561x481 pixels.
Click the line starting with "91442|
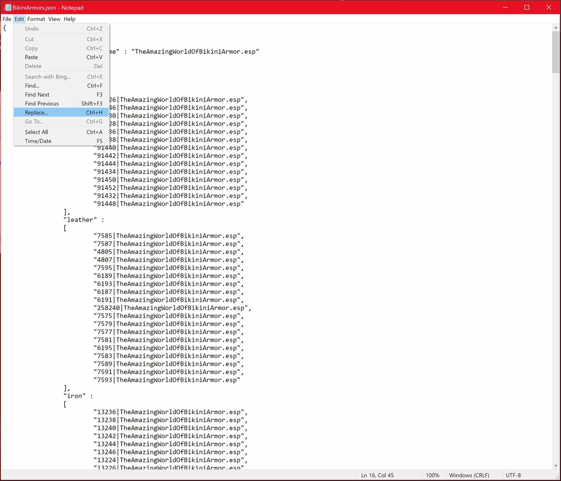[171, 155]
